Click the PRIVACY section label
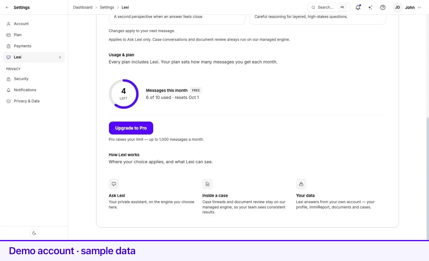This screenshot has width=429, height=261. click(x=13, y=69)
